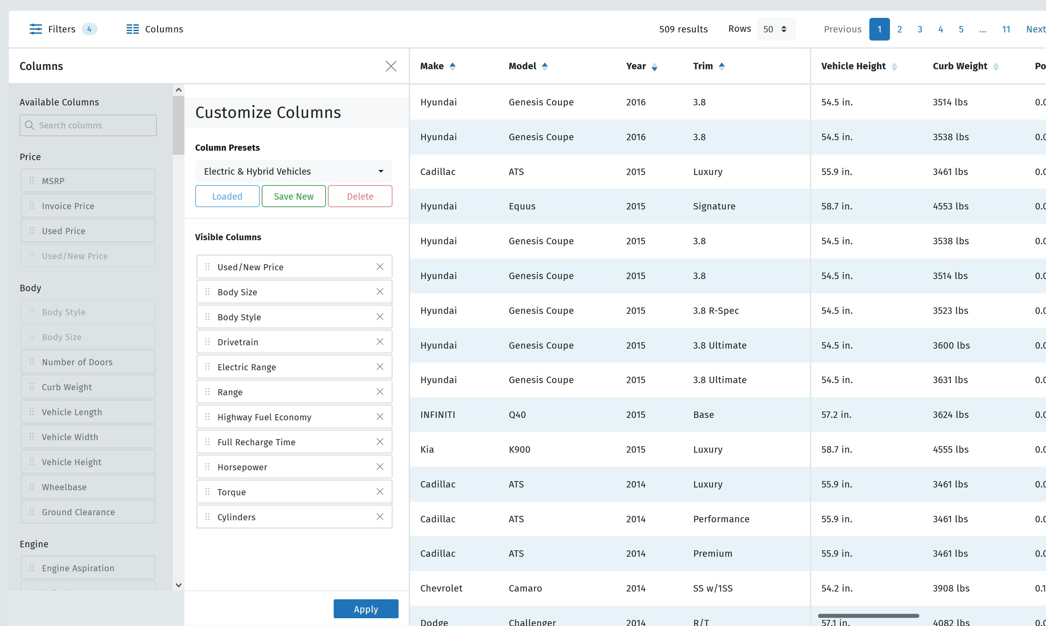Click Available Columns vertical scrollbar thumb
The height and width of the screenshot is (626, 1046).
tap(178, 125)
